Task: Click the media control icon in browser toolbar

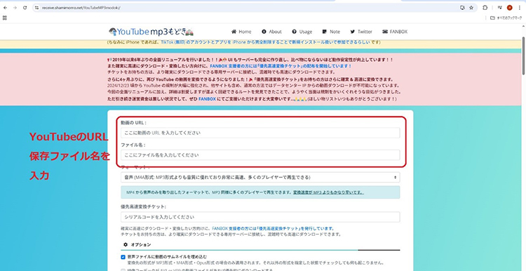Action: 499,8
